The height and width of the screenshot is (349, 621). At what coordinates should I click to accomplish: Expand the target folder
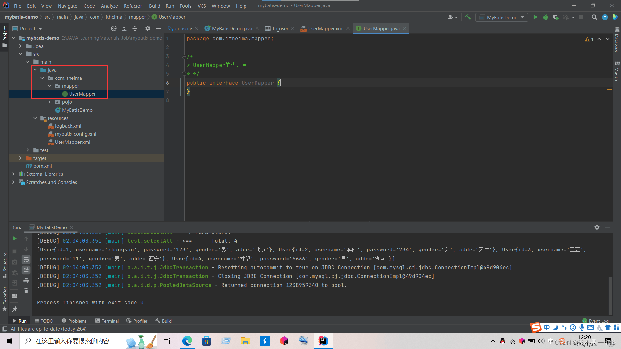pos(20,158)
